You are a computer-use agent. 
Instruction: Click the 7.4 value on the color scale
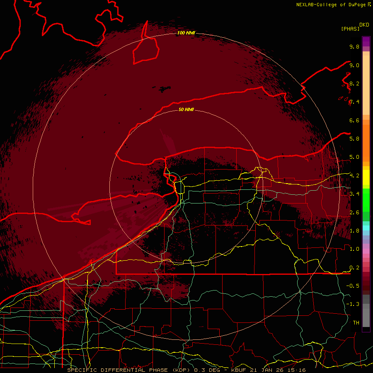(x=354, y=102)
